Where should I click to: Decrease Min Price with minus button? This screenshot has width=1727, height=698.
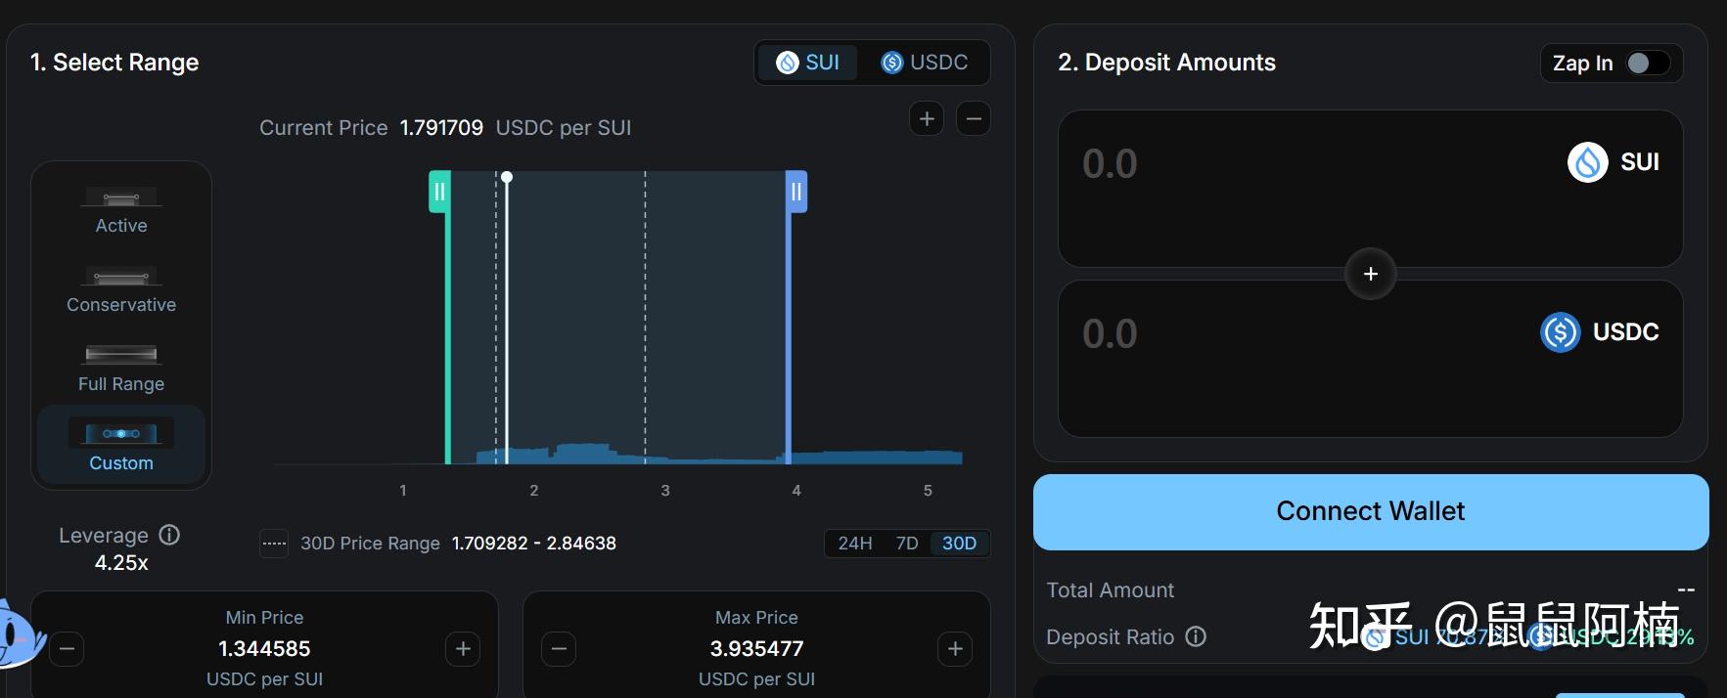tap(67, 648)
